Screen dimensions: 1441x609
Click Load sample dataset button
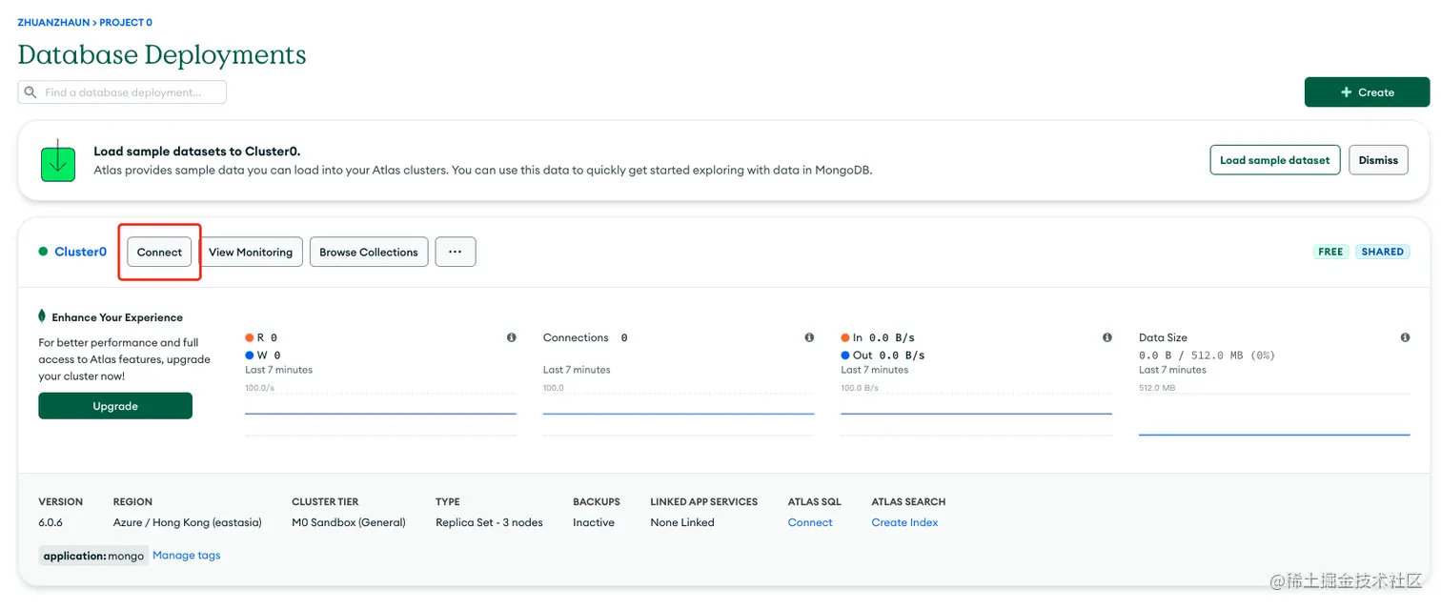1275,160
